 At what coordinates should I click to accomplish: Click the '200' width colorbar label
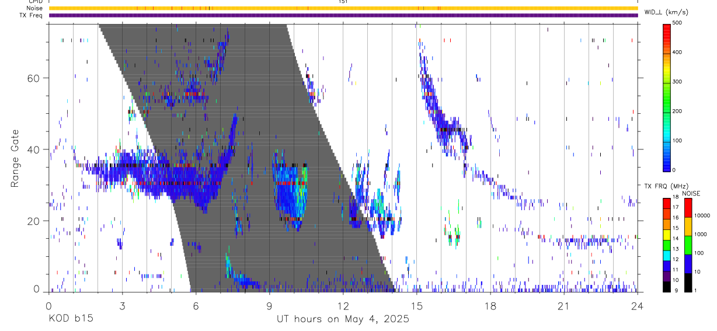[677, 111]
